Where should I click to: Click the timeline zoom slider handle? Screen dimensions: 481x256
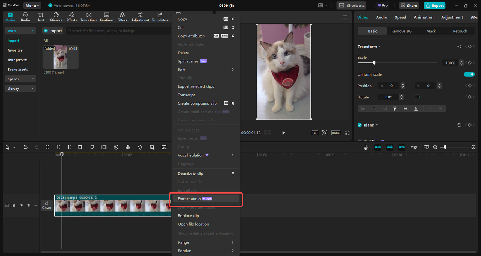(445, 147)
